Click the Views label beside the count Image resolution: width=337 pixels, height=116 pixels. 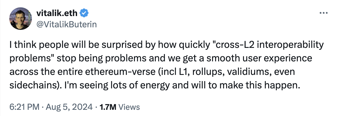point(128,107)
